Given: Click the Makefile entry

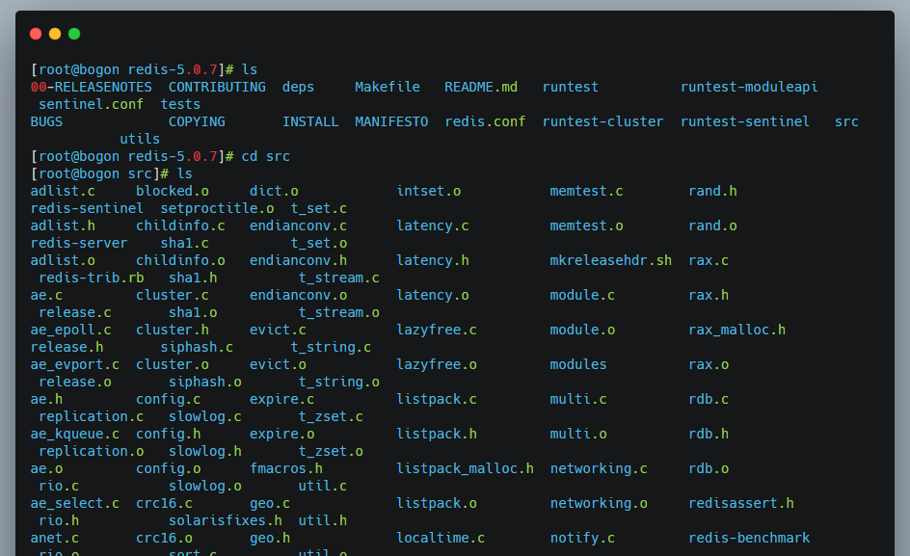Looking at the screenshot, I should click(x=388, y=87).
